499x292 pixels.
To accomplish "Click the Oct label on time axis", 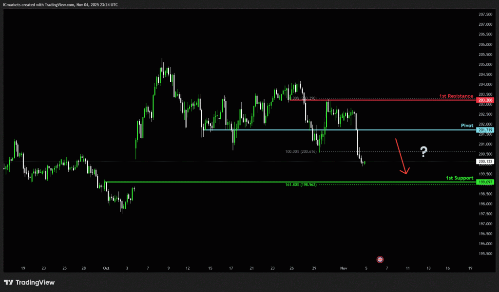I will point(106,268).
